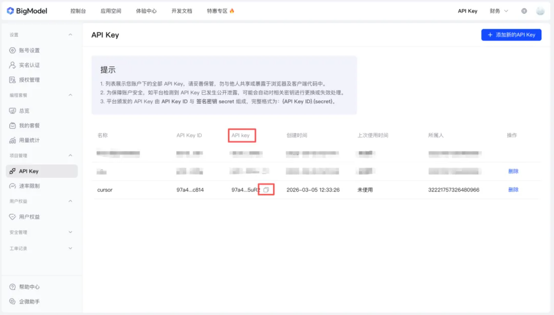Copy the cursor API key

pyautogui.click(x=266, y=190)
